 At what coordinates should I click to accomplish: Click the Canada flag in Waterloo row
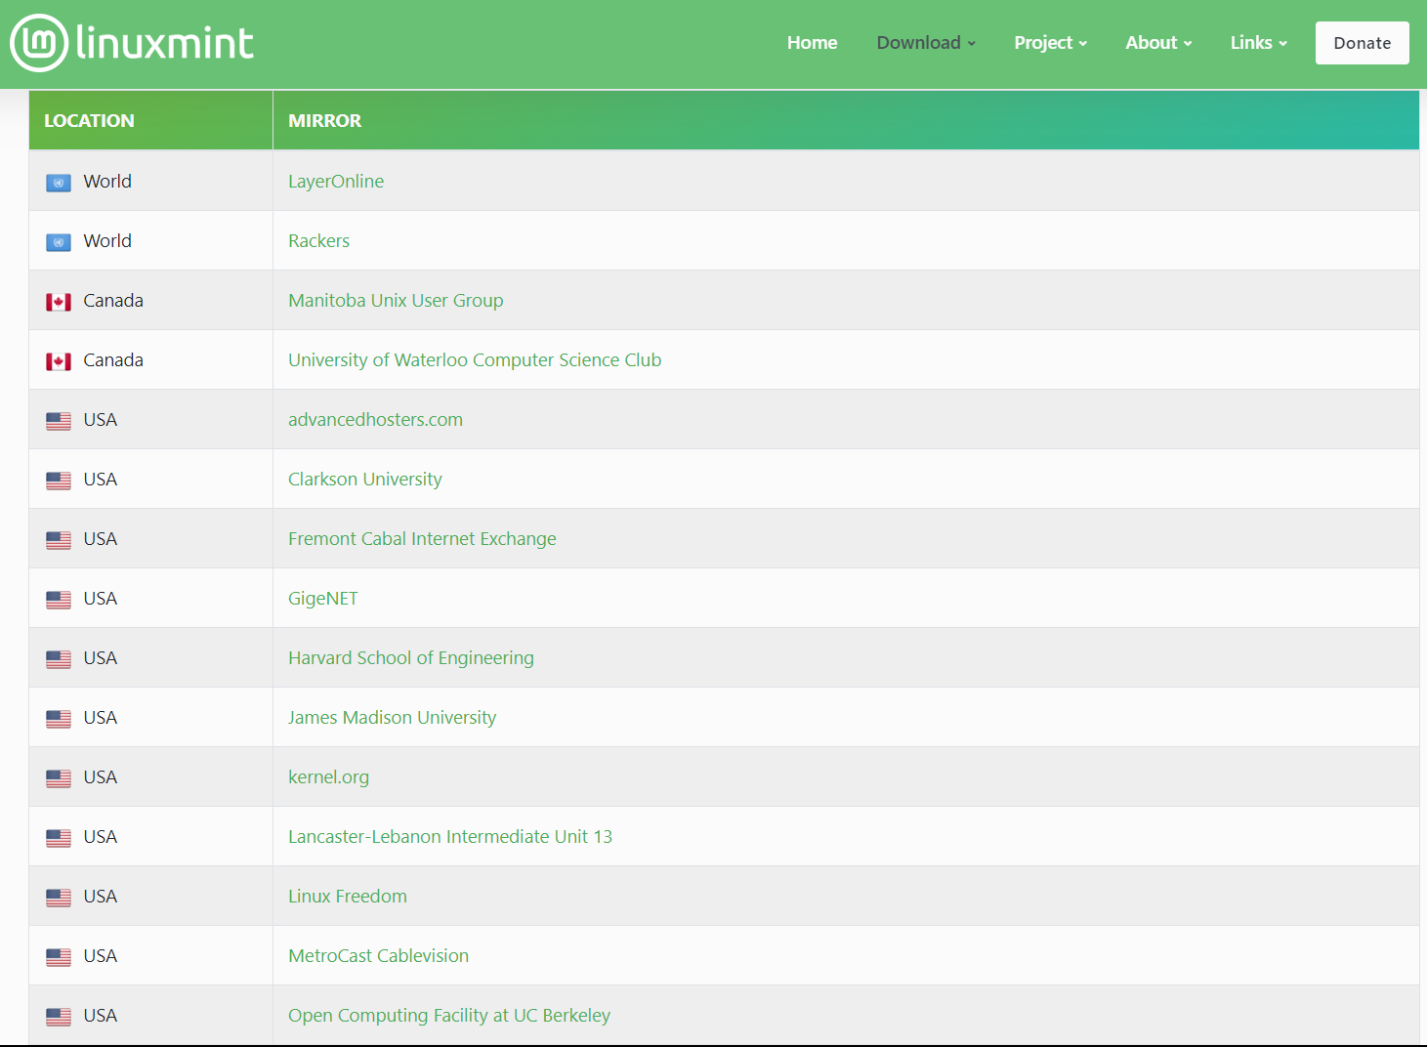(x=59, y=361)
